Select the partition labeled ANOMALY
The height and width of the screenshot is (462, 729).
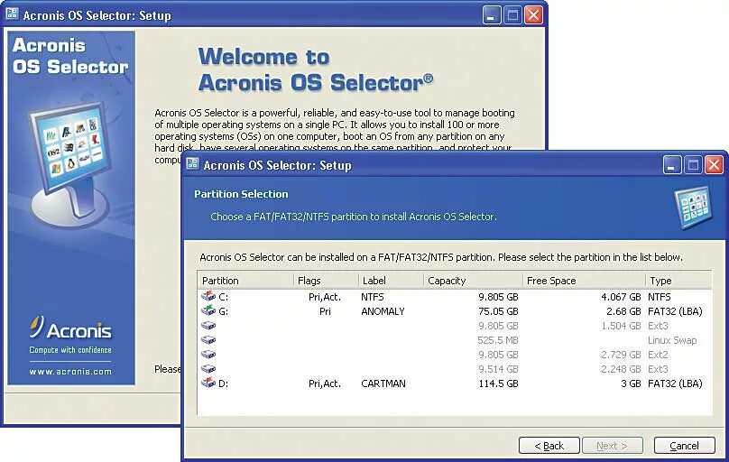383,311
